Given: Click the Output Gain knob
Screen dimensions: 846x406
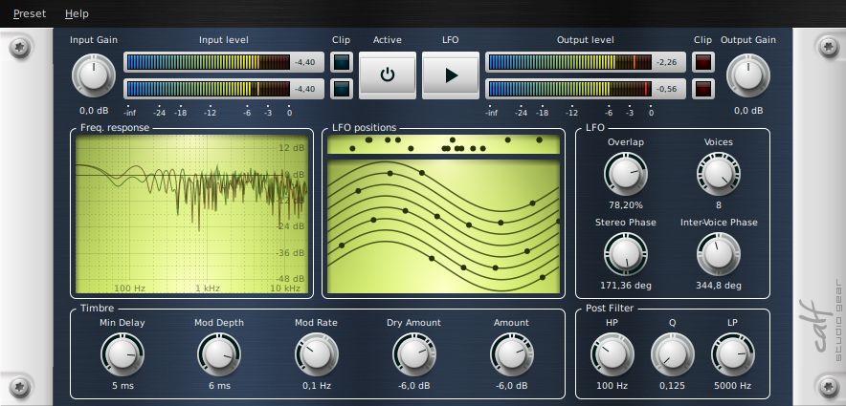Looking at the screenshot, I should coord(747,75).
